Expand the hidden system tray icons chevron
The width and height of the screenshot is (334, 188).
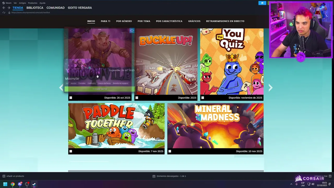click(291, 184)
